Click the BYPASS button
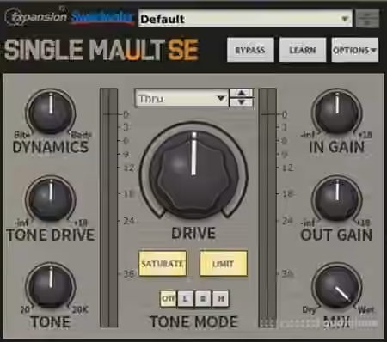The height and width of the screenshot is (342, 387). (250, 50)
